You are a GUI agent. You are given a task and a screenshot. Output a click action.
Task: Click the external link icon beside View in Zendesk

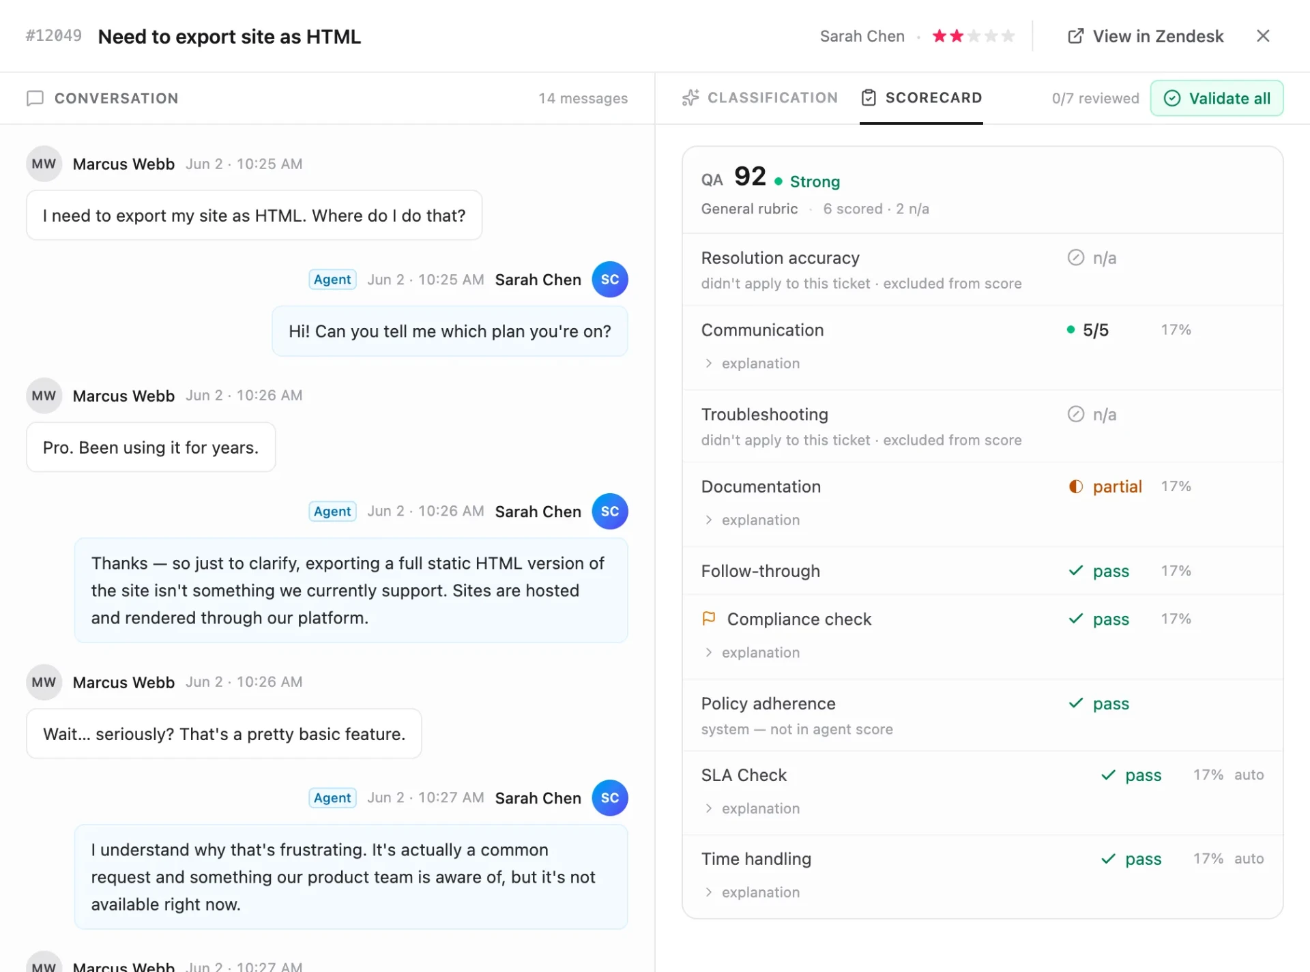[1075, 36]
